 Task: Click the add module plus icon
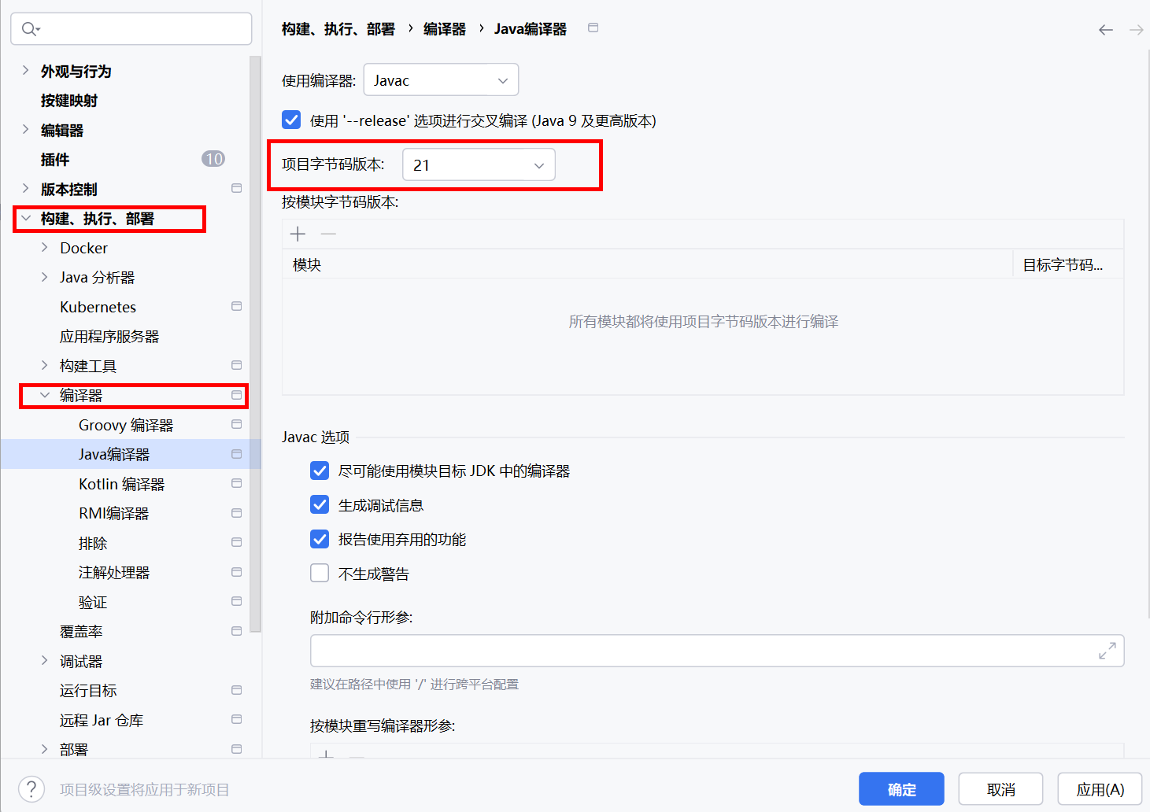tap(298, 234)
